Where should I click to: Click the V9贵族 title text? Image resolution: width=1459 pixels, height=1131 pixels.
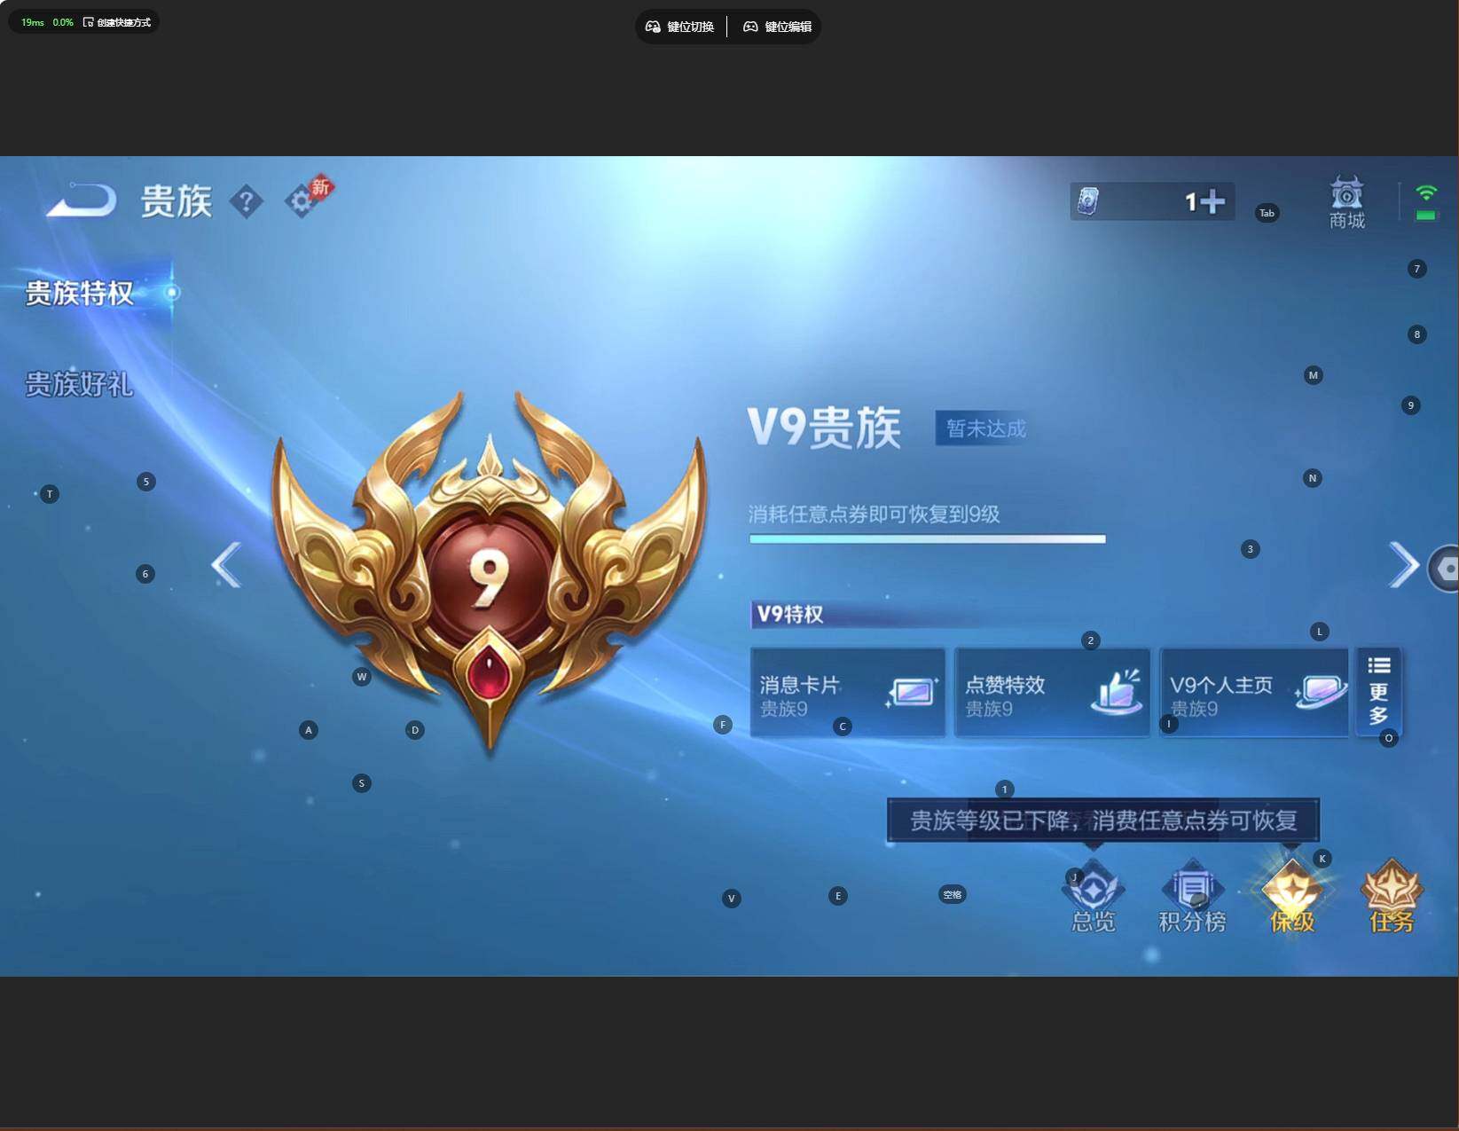824,428
